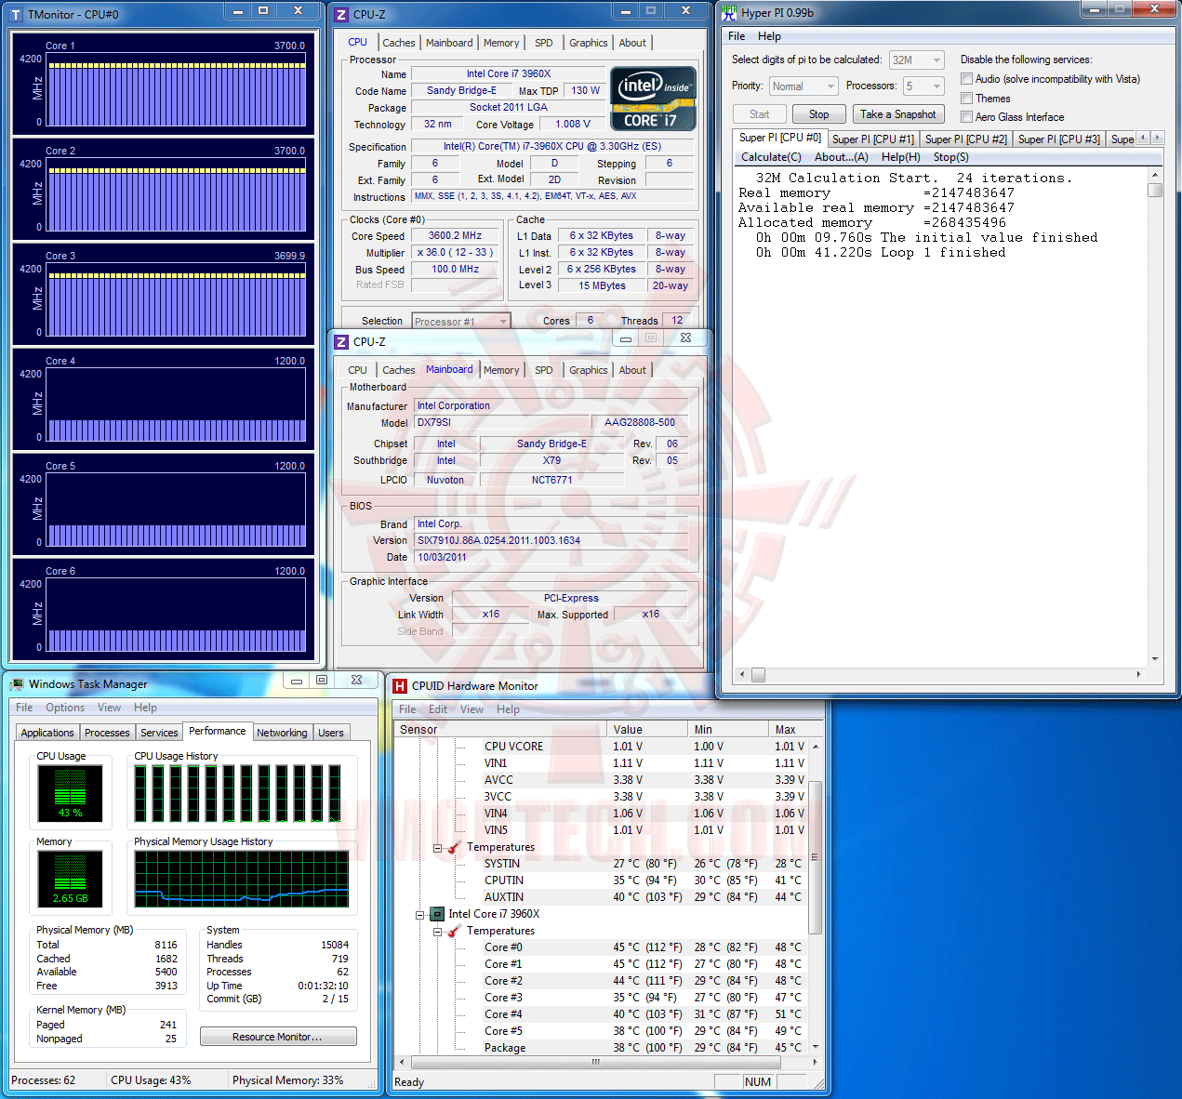The image size is (1182, 1099).
Task: Click the Physical Memory Usage History graph
Action: point(241,879)
